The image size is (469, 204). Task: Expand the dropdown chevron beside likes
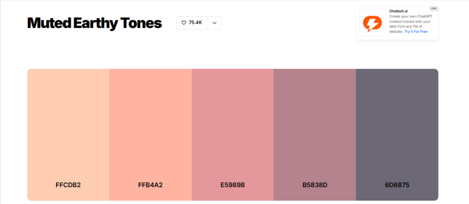click(x=214, y=23)
